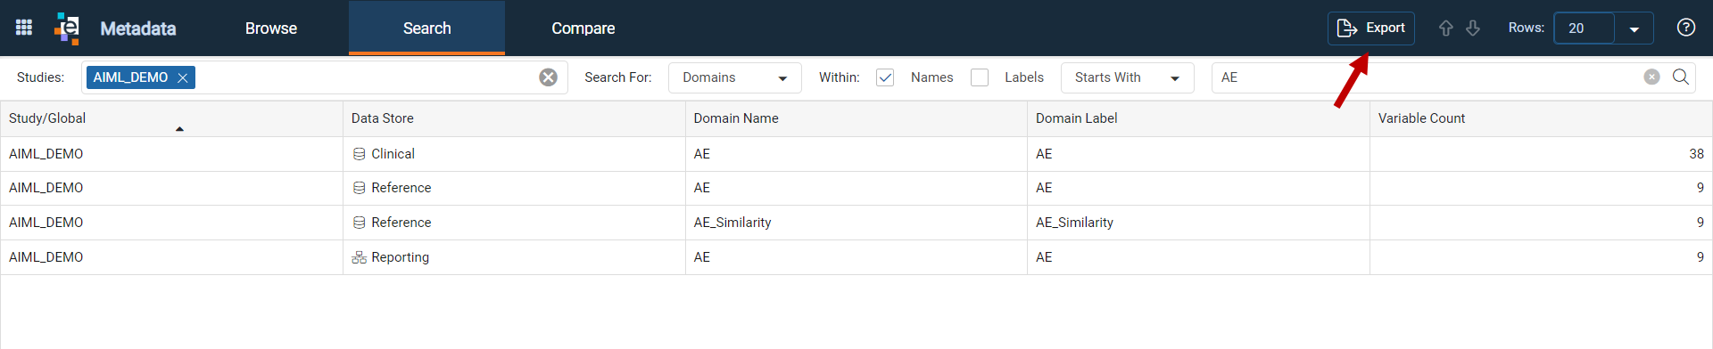
Task: Clear all selected studies
Action: pyautogui.click(x=548, y=77)
